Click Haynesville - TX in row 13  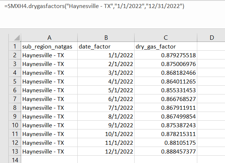coord(49,151)
